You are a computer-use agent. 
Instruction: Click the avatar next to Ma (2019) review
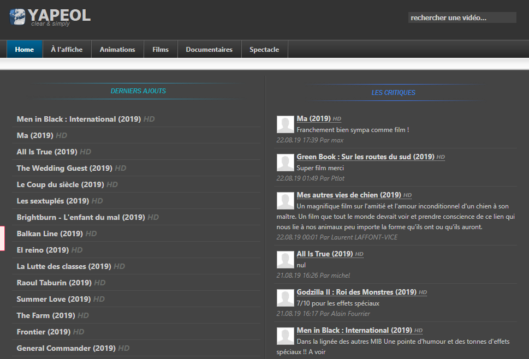coord(286,124)
